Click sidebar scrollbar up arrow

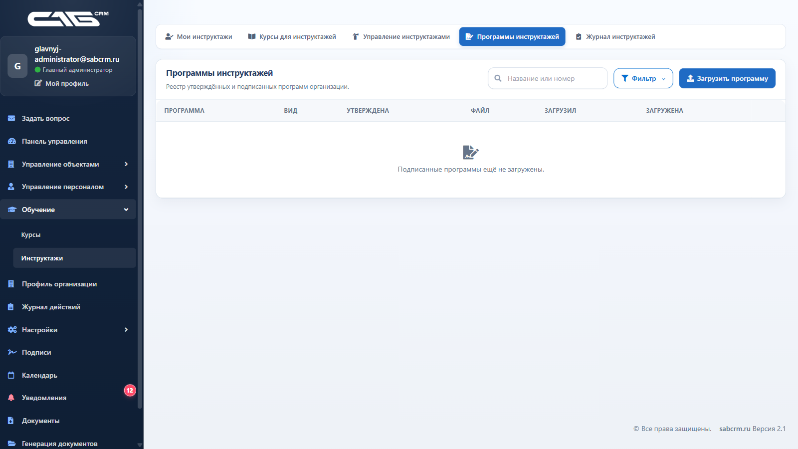(140, 4)
